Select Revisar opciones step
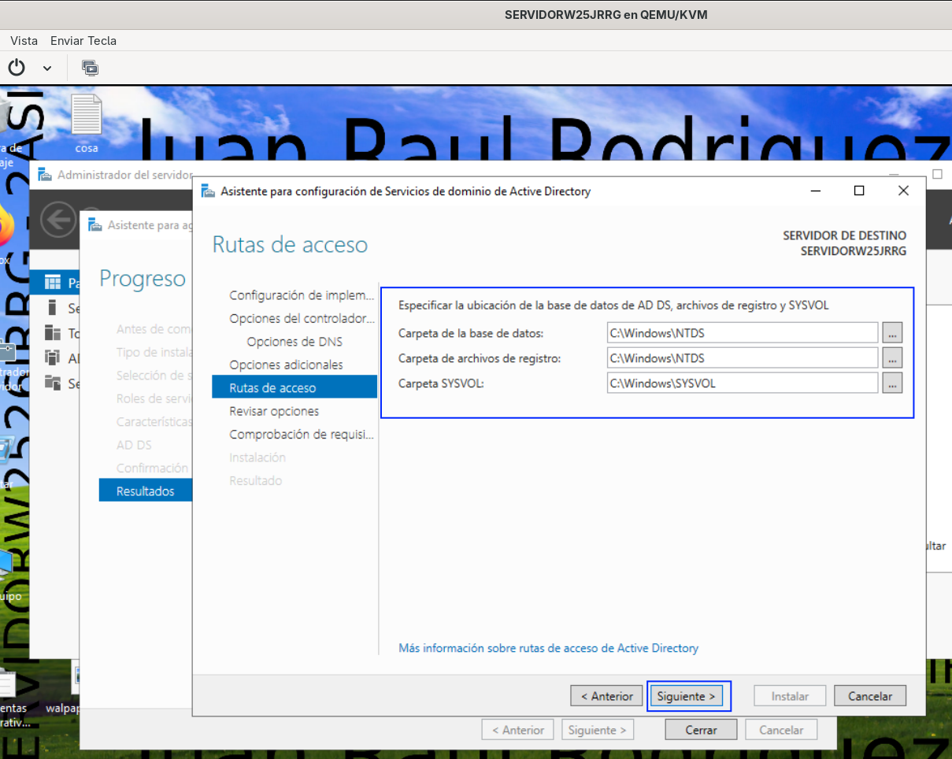 click(274, 411)
